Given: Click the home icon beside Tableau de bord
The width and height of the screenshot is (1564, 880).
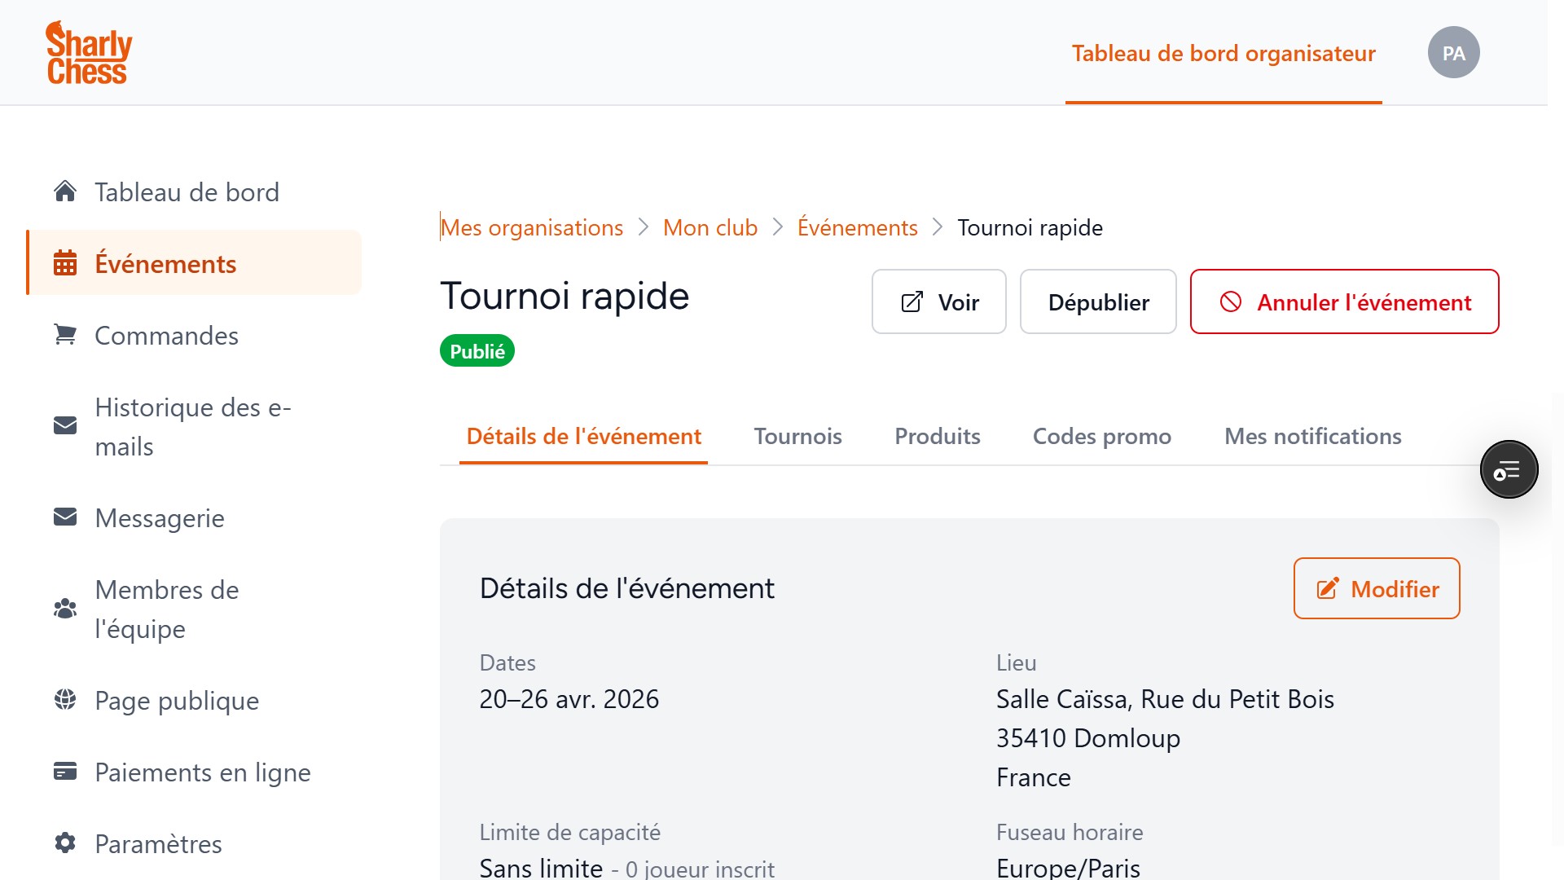Looking at the screenshot, I should pyautogui.click(x=65, y=191).
